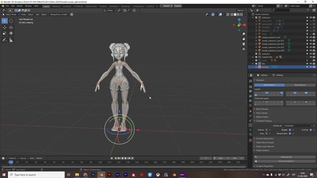Expand the Rigify Layer Names panel
317x178 pixels.
(x=265, y=146)
